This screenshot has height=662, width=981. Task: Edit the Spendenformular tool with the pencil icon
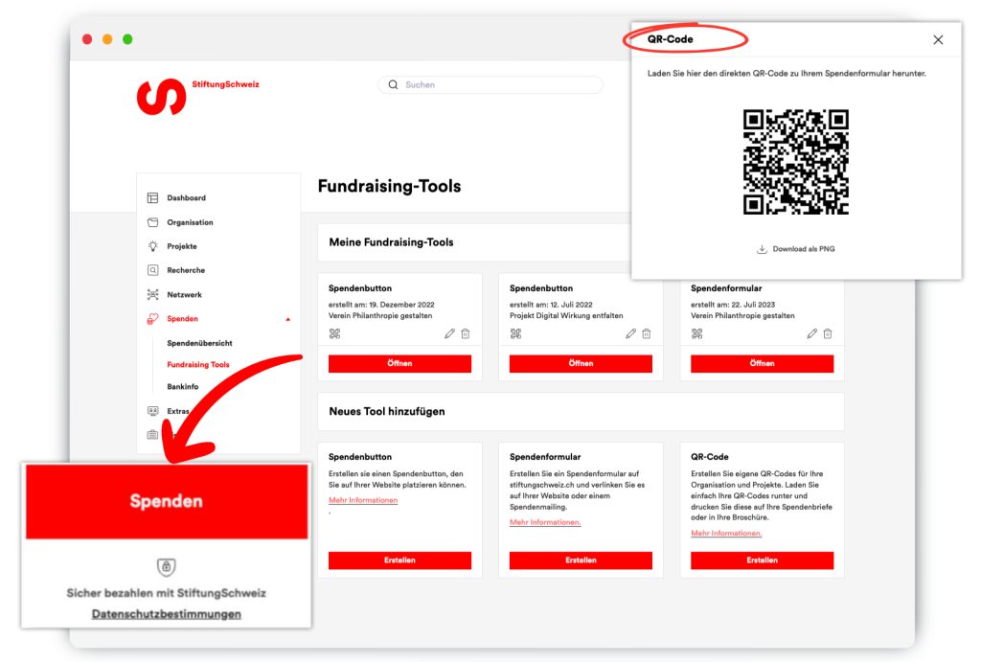pos(811,333)
